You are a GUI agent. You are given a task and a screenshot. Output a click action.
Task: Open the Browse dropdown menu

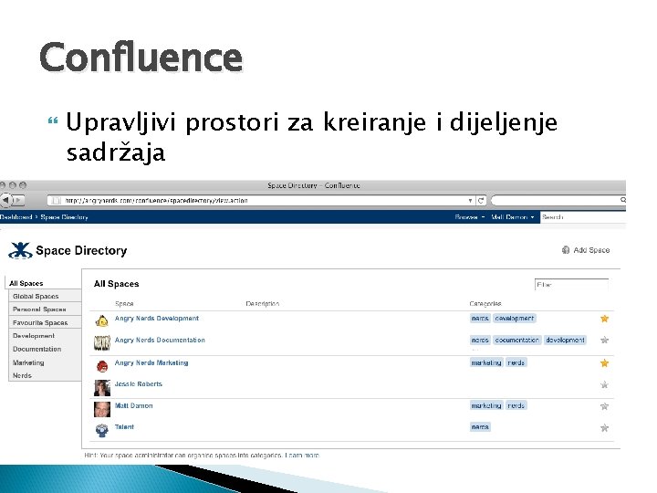[470, 216]
